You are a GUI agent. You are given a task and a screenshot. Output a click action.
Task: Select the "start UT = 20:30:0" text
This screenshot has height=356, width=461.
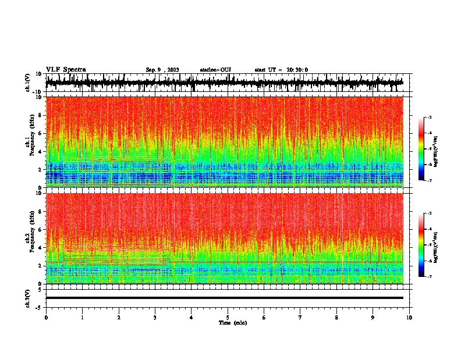tap(281, 70)
